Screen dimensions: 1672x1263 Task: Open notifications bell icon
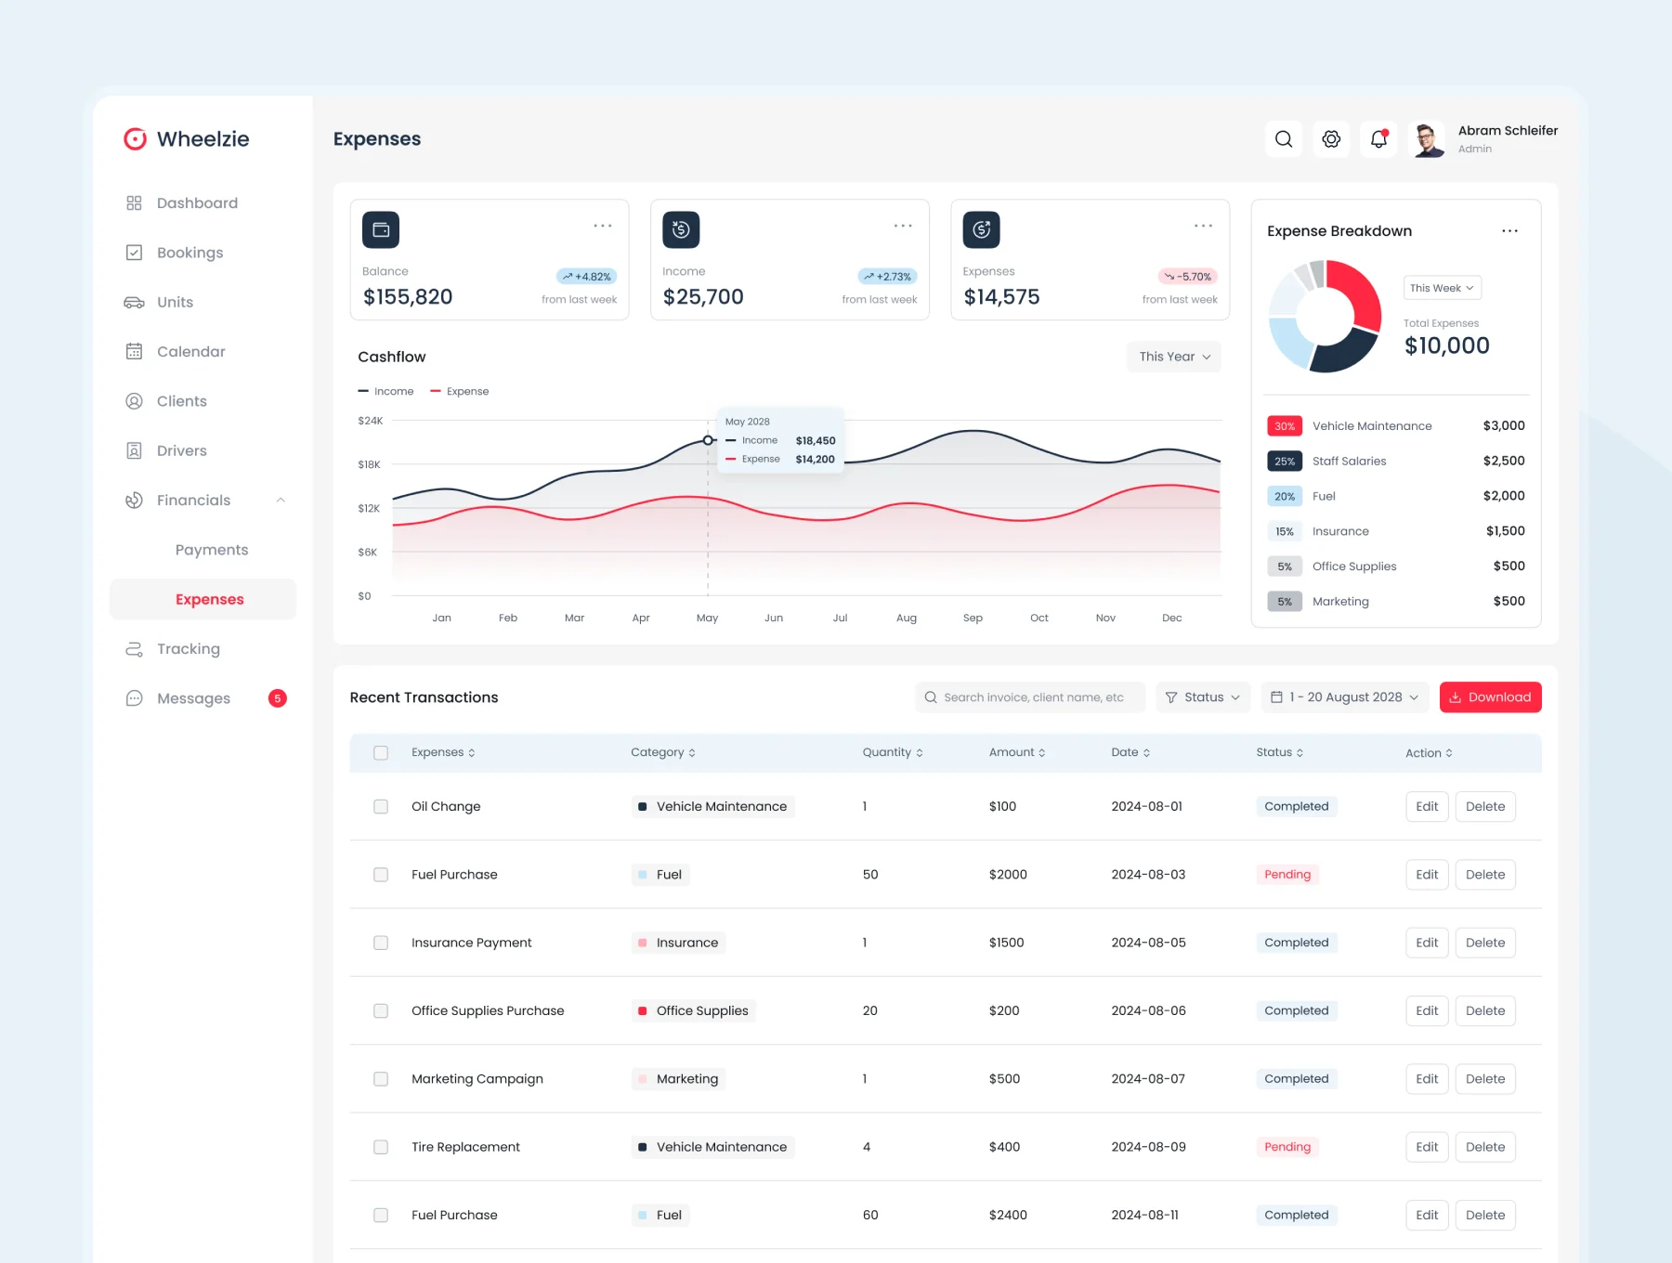[x=1378, y=139]
